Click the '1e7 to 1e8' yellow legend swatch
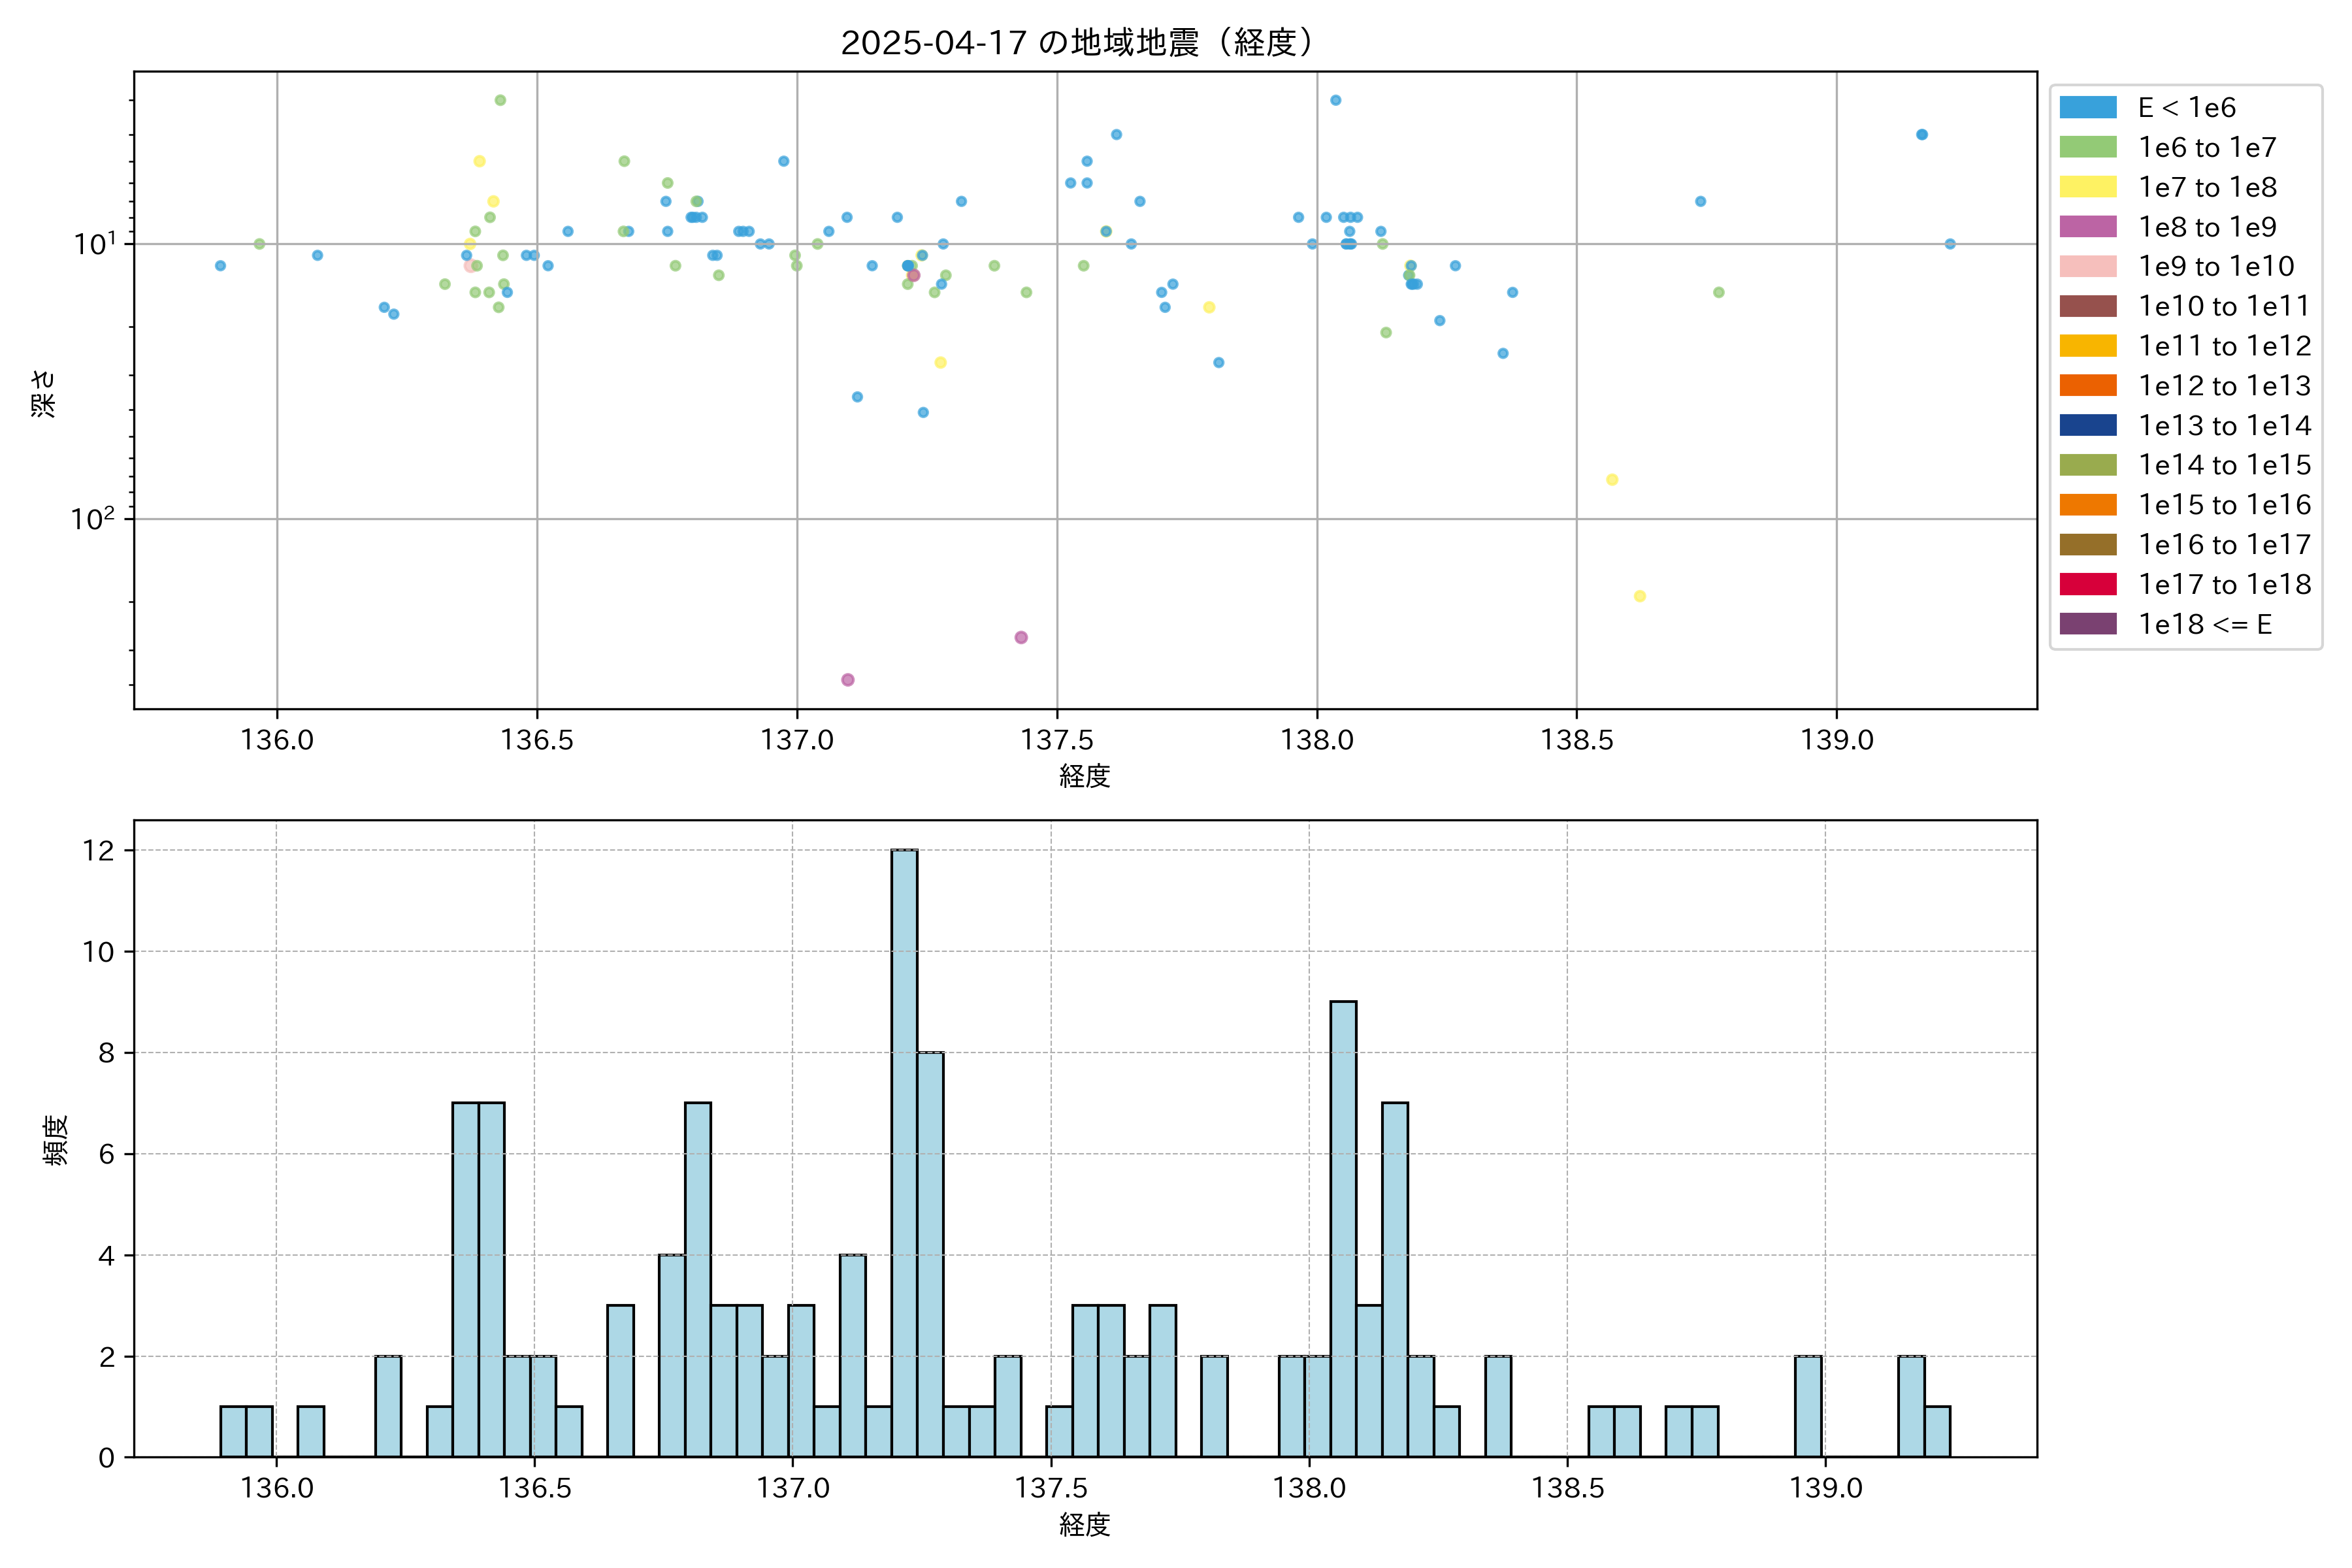Viewport: 2352px width, 1568px height. coord(2087,187)
